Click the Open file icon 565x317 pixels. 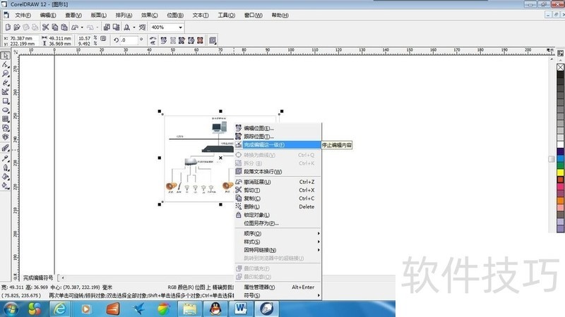tap(16, 27)
